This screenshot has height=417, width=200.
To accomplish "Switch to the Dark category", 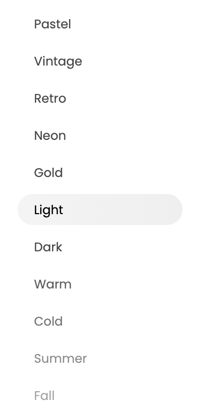I will click(x=100, y=247).
